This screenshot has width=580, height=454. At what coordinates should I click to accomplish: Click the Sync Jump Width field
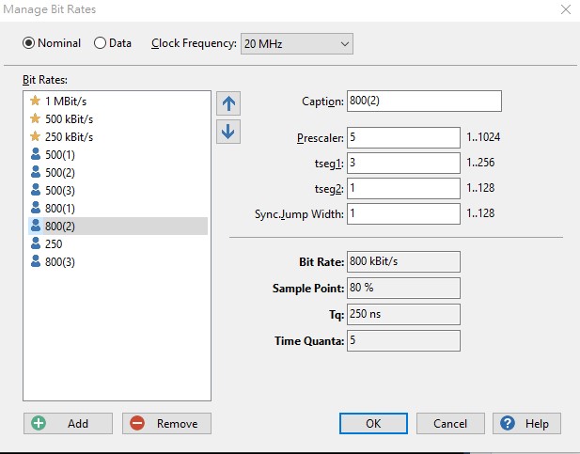403,213
